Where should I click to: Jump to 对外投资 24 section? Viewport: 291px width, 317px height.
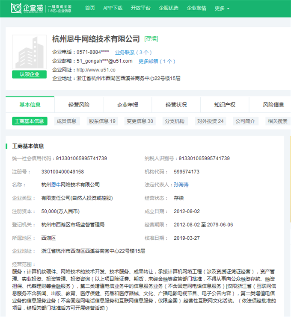pyautogui.click(x=211, y=121)
